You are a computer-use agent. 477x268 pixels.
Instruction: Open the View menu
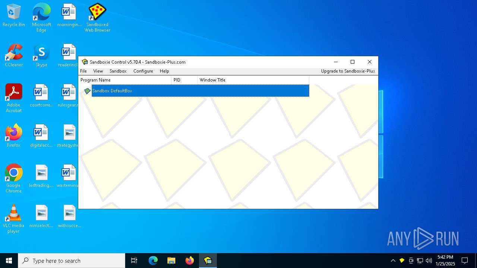coord(98,71)
